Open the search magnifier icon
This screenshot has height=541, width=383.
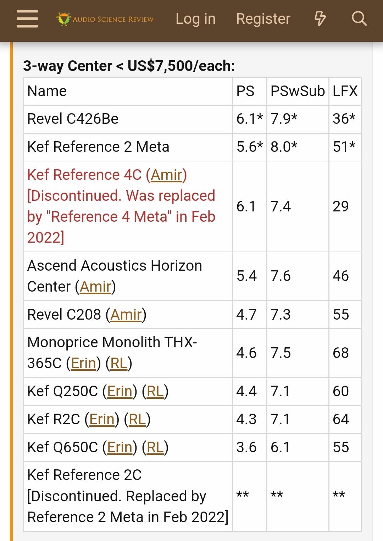coord(359,18)
